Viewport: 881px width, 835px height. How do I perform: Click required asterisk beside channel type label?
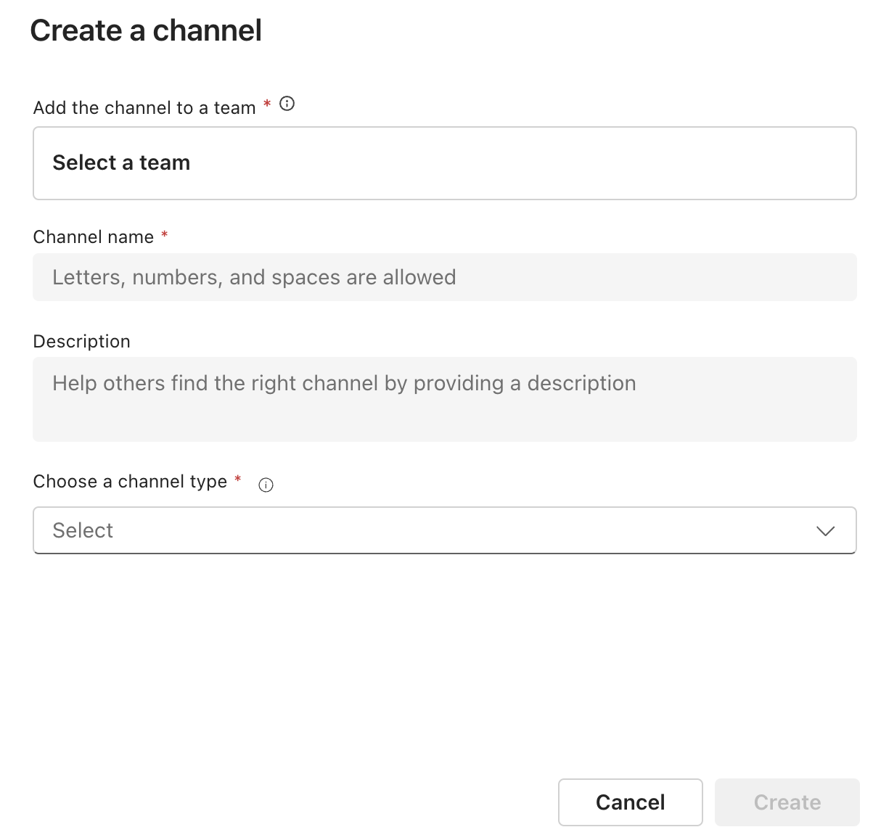click(x=238, y=479)
